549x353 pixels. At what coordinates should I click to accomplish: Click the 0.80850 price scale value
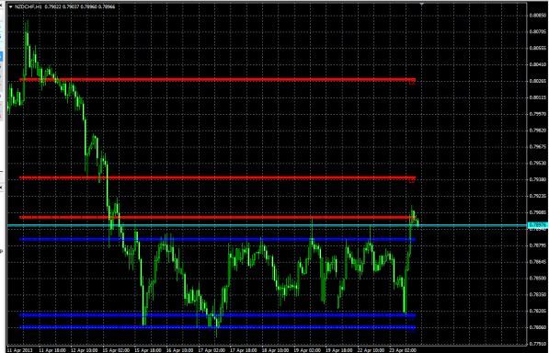[x=538, y=15]
